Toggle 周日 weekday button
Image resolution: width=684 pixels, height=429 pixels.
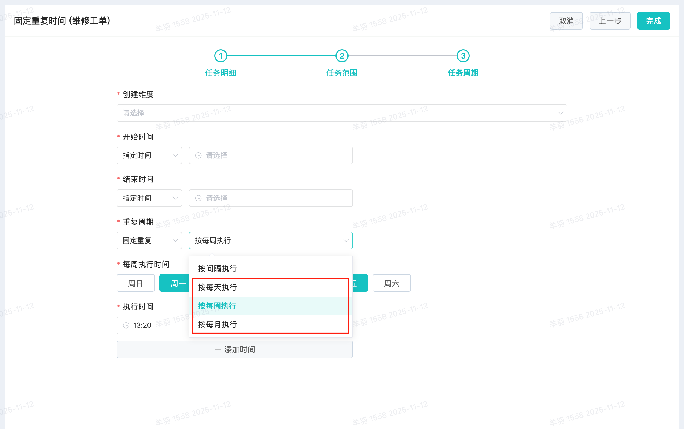coord(136,283)
